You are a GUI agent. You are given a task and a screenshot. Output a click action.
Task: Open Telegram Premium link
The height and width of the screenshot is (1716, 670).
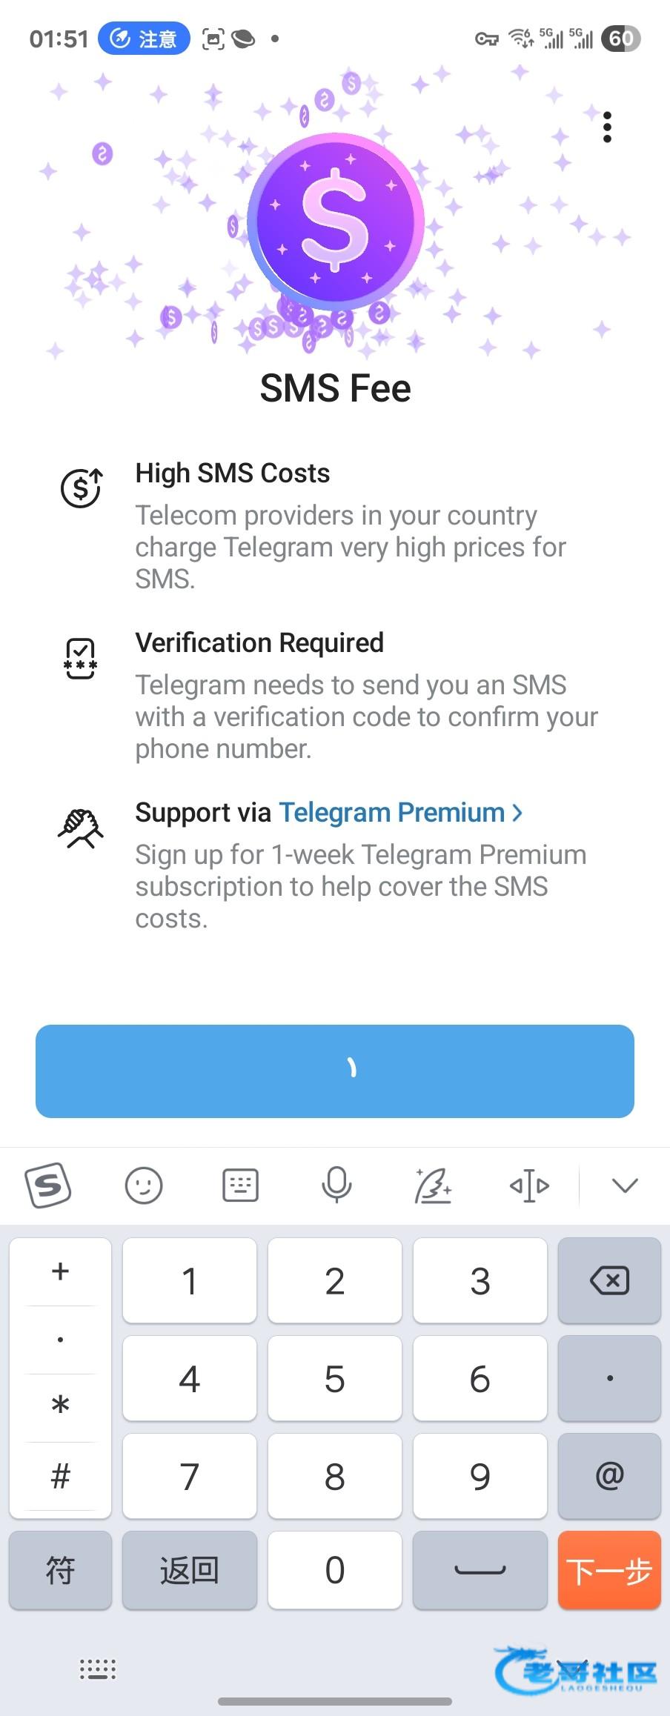click(400, 813)
